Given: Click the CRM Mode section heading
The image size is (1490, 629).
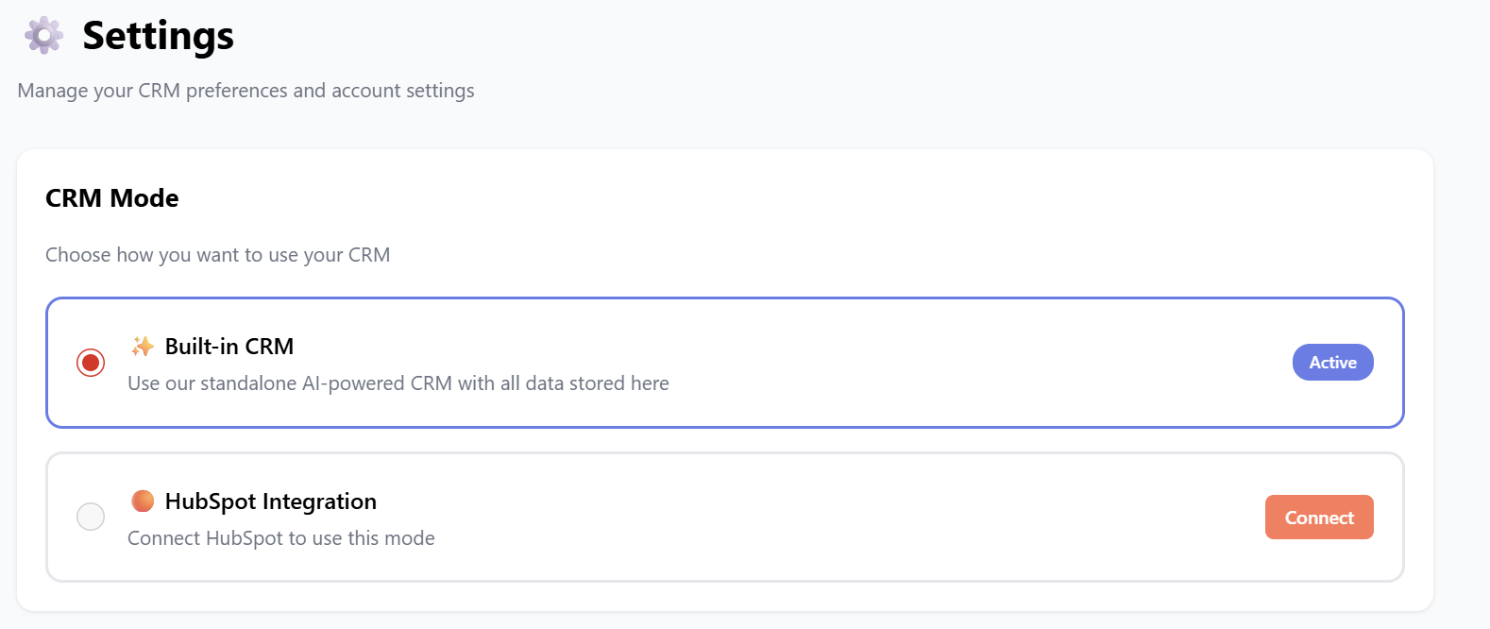Looking at the screenshot, I should [112, 198].
